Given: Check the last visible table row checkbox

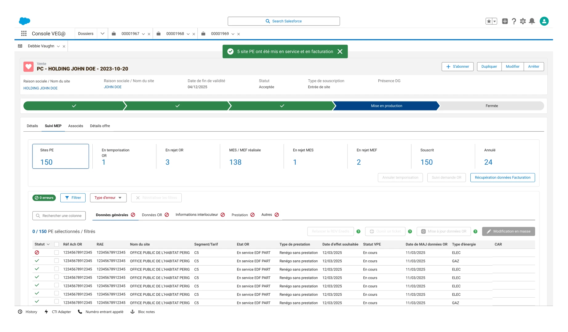Looking at the screenshot, I should pyautogui.click(x=56, y=302).
